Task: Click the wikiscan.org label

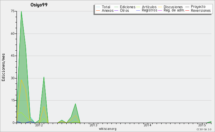Action: point(107,129)
